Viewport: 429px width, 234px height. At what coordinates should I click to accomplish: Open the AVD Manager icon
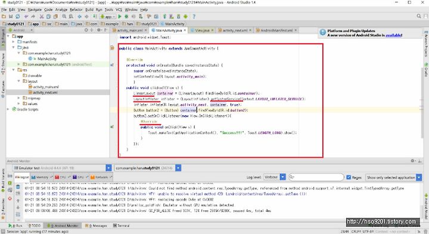(x=172, y=17)
